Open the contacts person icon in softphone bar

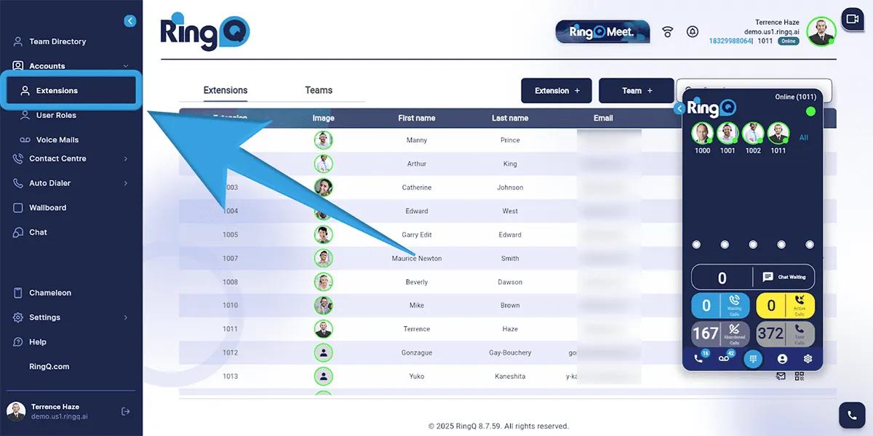point(782,359)
